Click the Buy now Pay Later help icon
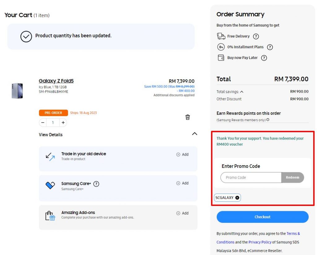Screen dimensions: 317x255 264,58
